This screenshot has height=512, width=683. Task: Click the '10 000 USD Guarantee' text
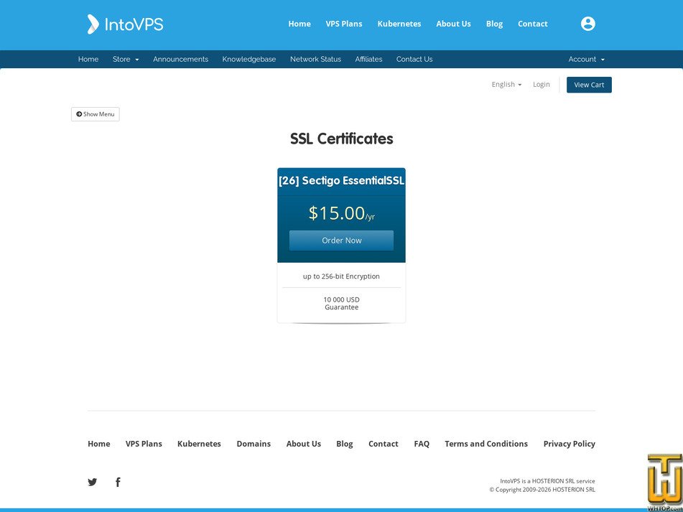342,304
